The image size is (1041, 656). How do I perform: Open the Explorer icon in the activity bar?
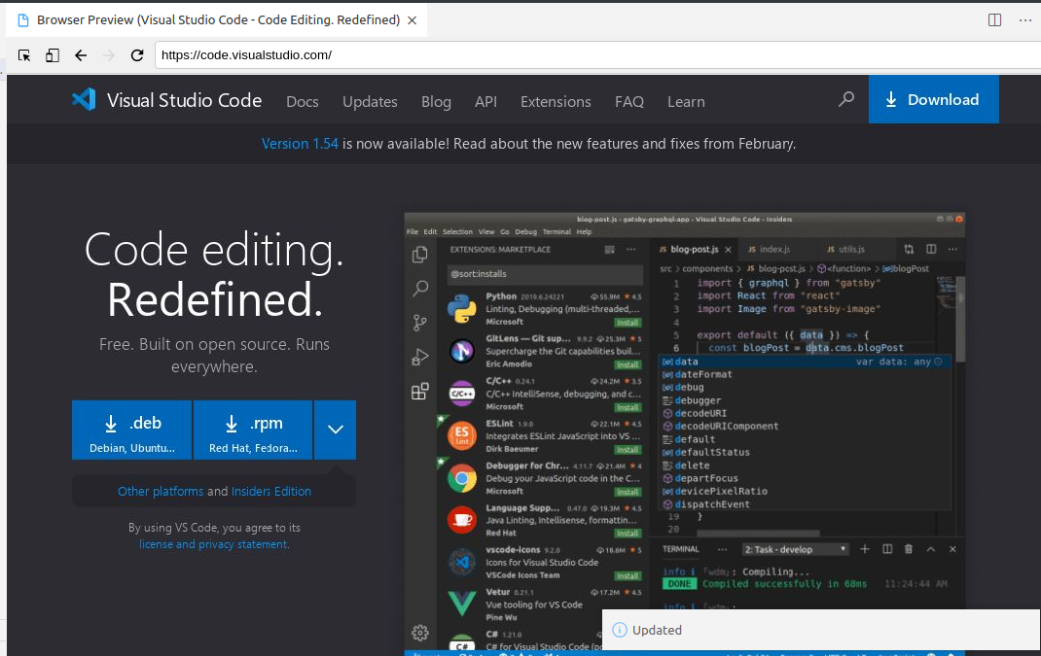419,253
